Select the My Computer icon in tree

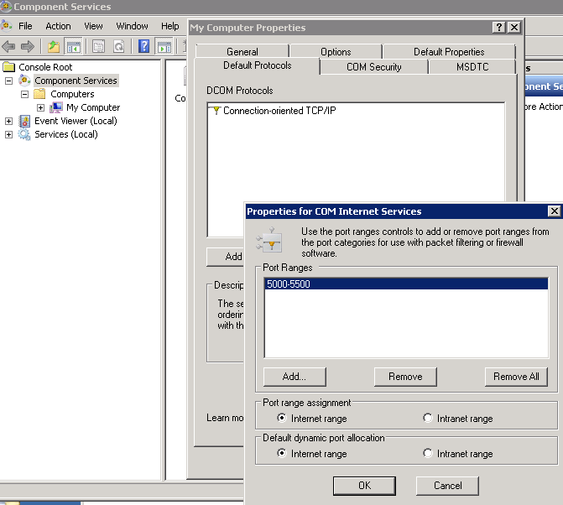pos(57,107)
